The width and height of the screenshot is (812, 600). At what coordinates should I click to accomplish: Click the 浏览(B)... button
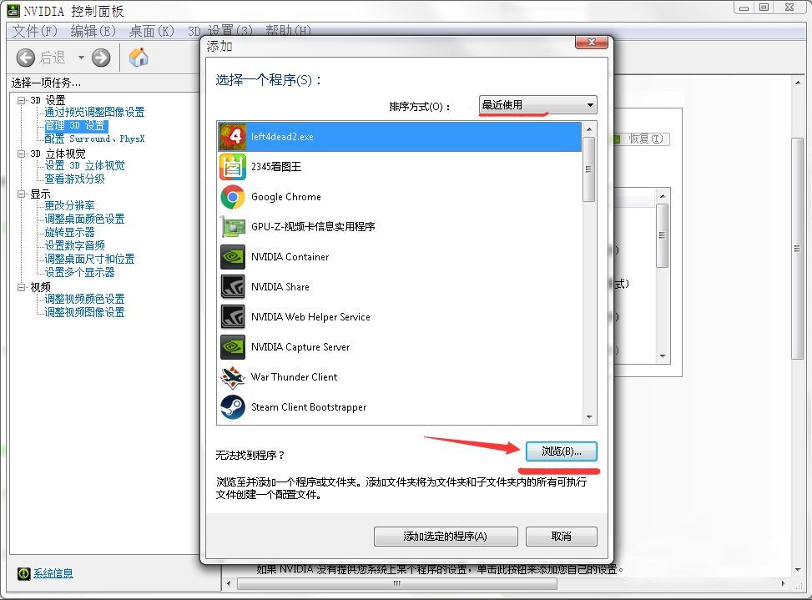(x=562, y=451)
